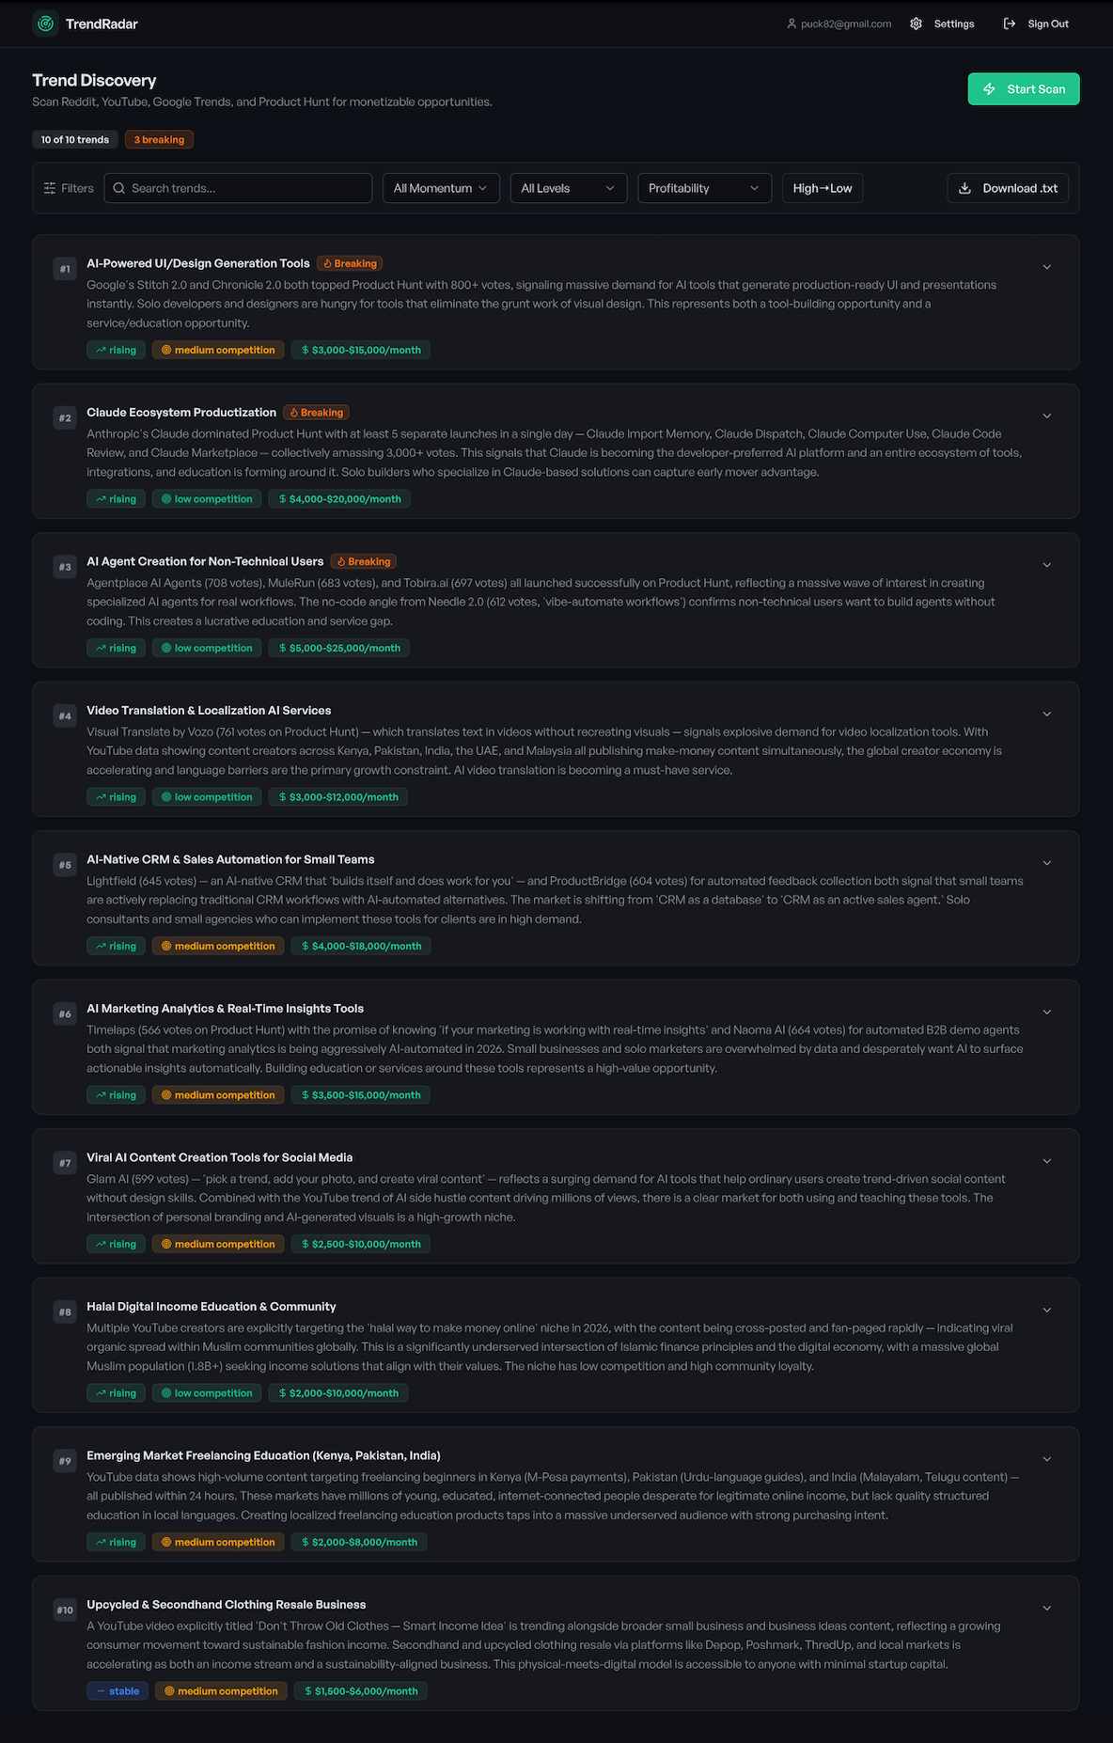The height and width of the screenshot is (1743, 1113).
Task: Expand the Claude Ecosystem Productization trend card
Action: [1046, 416]
